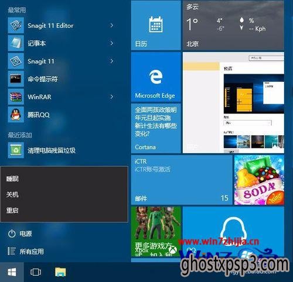Choose 关机 to shut down
Viewport: 293px width, 282px height.
[12, 194]
